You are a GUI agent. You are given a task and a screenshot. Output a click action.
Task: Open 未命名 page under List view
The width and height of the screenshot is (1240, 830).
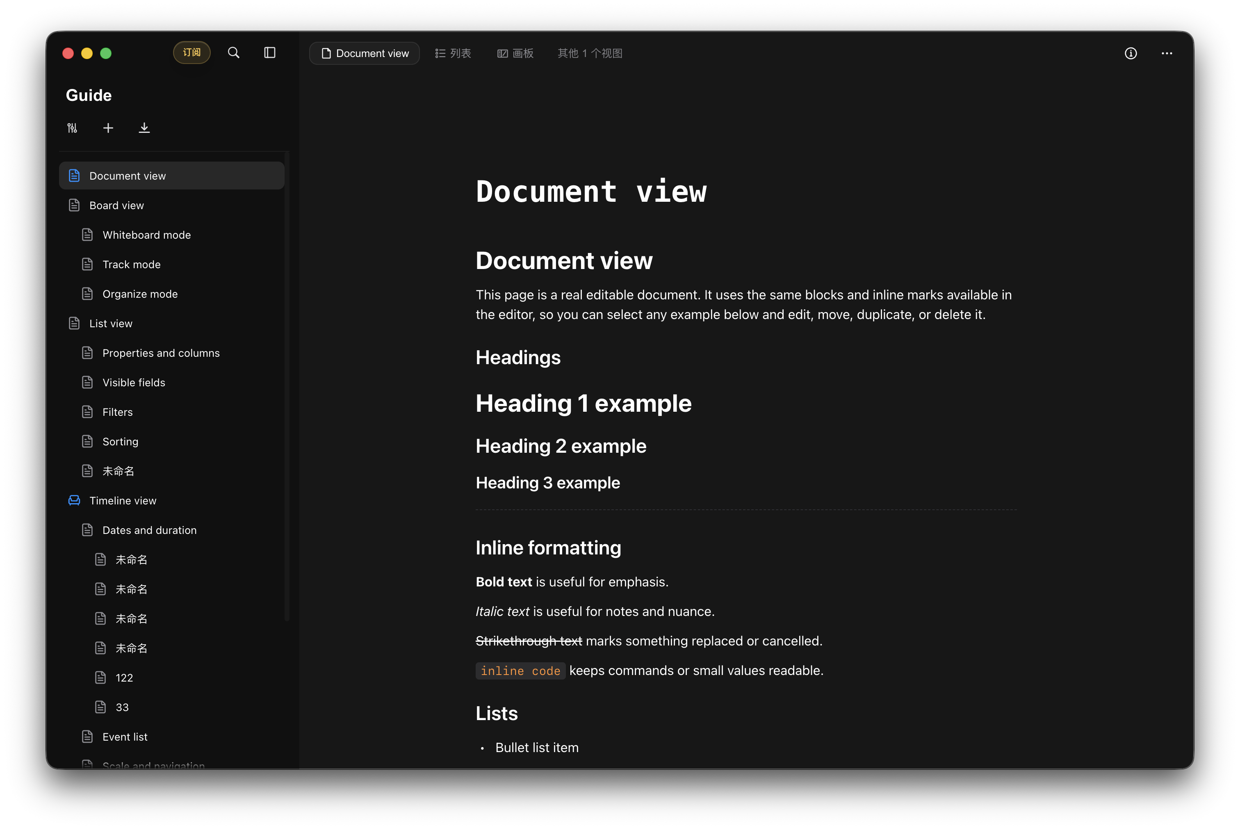click(x=172, y=471)
